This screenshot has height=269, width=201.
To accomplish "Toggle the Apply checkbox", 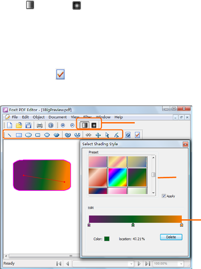I will click(x=164, y=196).
